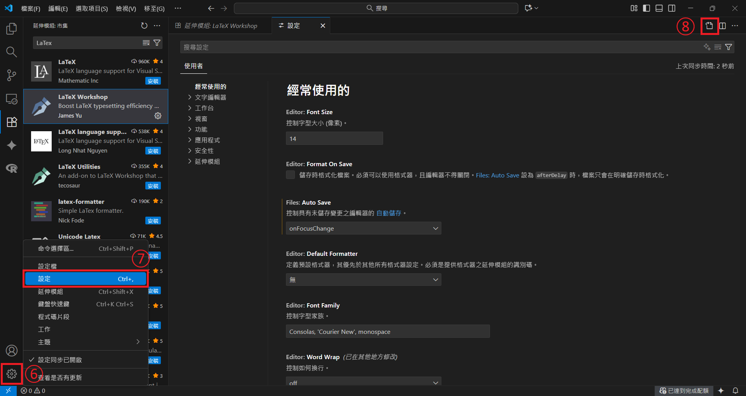Follow the Files: Auto Save link
This screenshot has height=396, width=746.
point(497,175)
